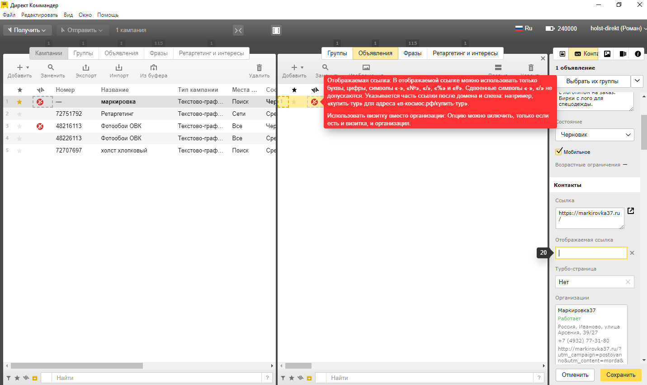Click the Найти search field under campaigns

point(156,378)
